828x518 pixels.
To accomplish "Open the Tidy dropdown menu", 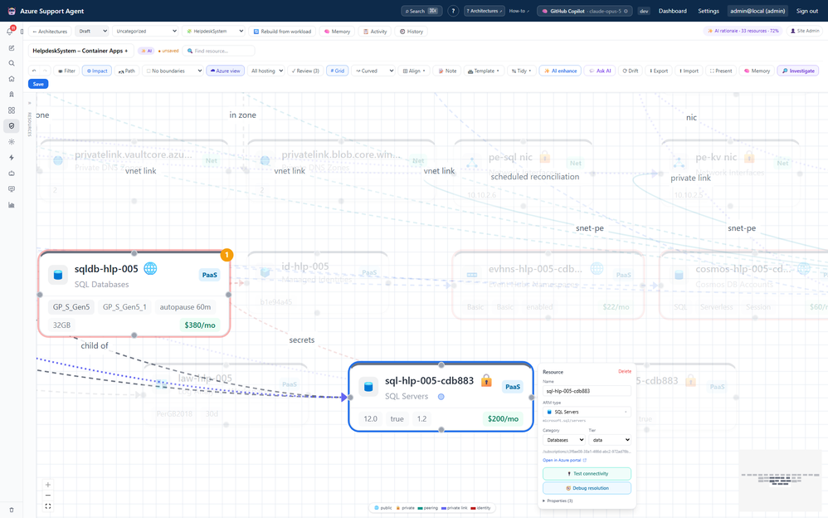I will click(x=521, y=71).
